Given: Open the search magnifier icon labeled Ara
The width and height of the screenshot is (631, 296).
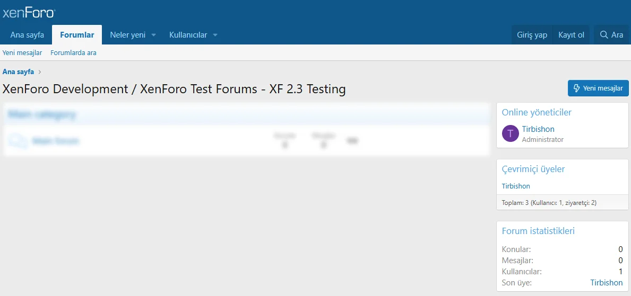Looking at the screenshot, I should [604, 35].
